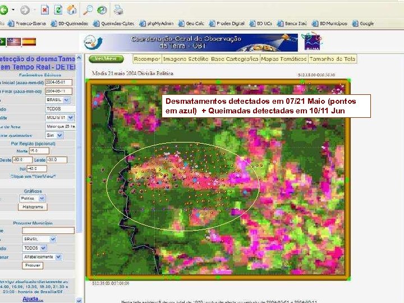Viewport: 404px width, 303px height.
Task: Open the Base Cartográfica menu
Action: (235, 59)
